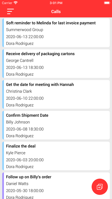Tap the 2020-06-13 22:00:00 timestamp

pyautogui.click(x=25, y=37)
